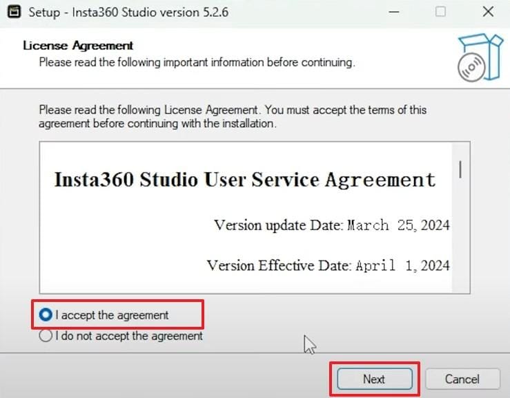
Task: Cancel the Insta360 Studio setup
Action: 462,379
